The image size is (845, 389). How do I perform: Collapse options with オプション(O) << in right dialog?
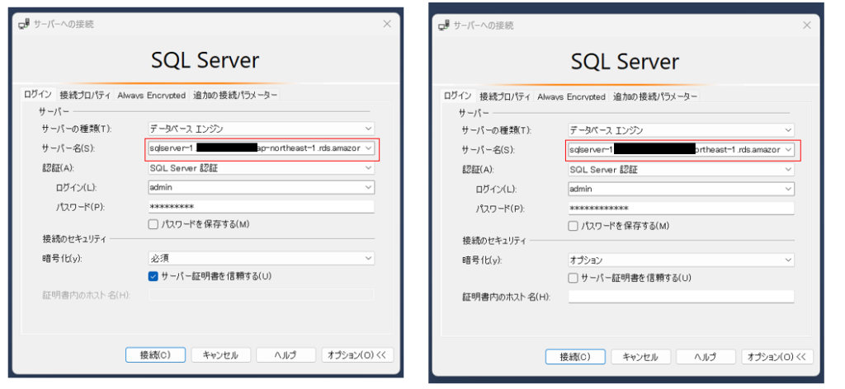777,357
